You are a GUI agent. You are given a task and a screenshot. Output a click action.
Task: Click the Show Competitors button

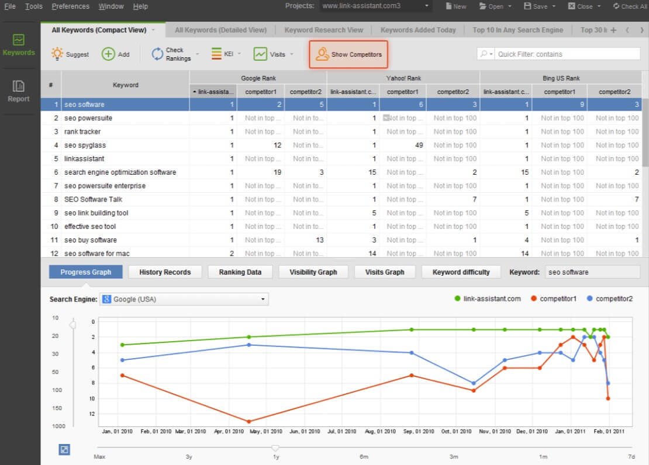tap(348, 54)
